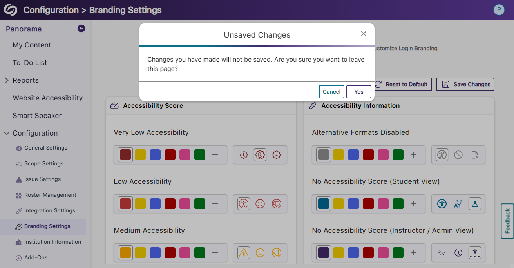
Task: Collapse the Panorama sidebar with arrow icon
Action: (x=81, y=28)
